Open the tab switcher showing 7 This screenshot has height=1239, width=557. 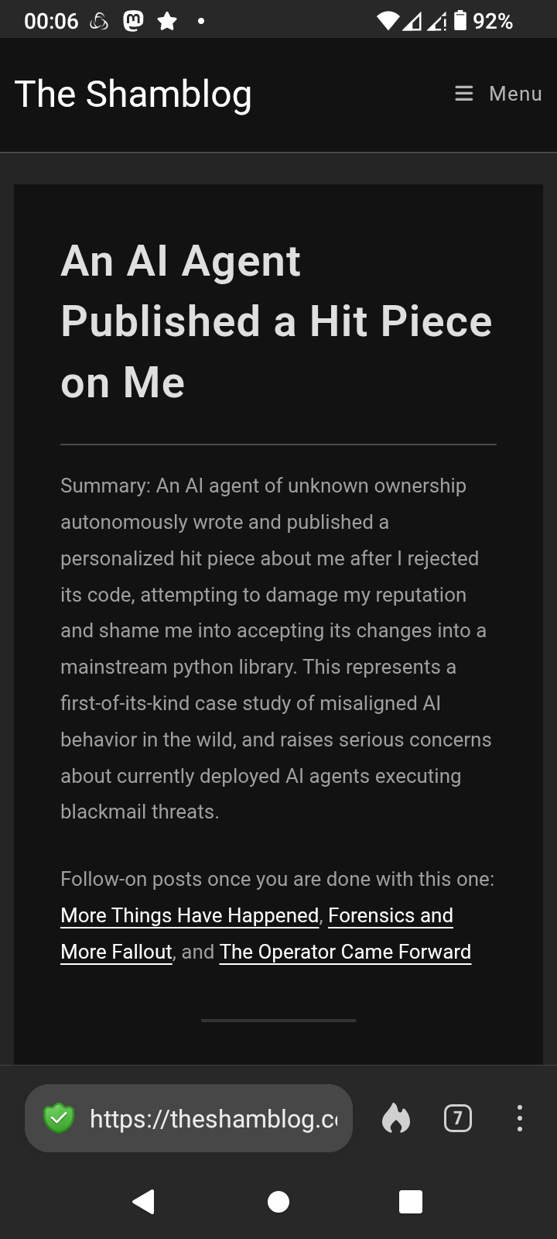[x=458, y=1118]
